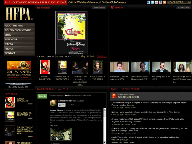
Task: Open the YouTube icon in header
Action: point(157,2)
